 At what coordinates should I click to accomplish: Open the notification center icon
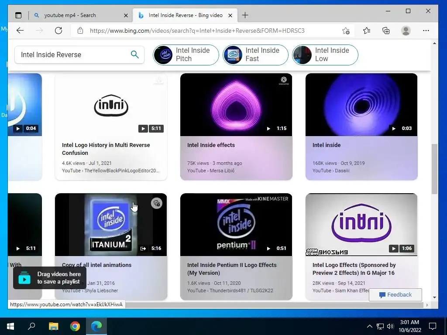tap(433, 326)
